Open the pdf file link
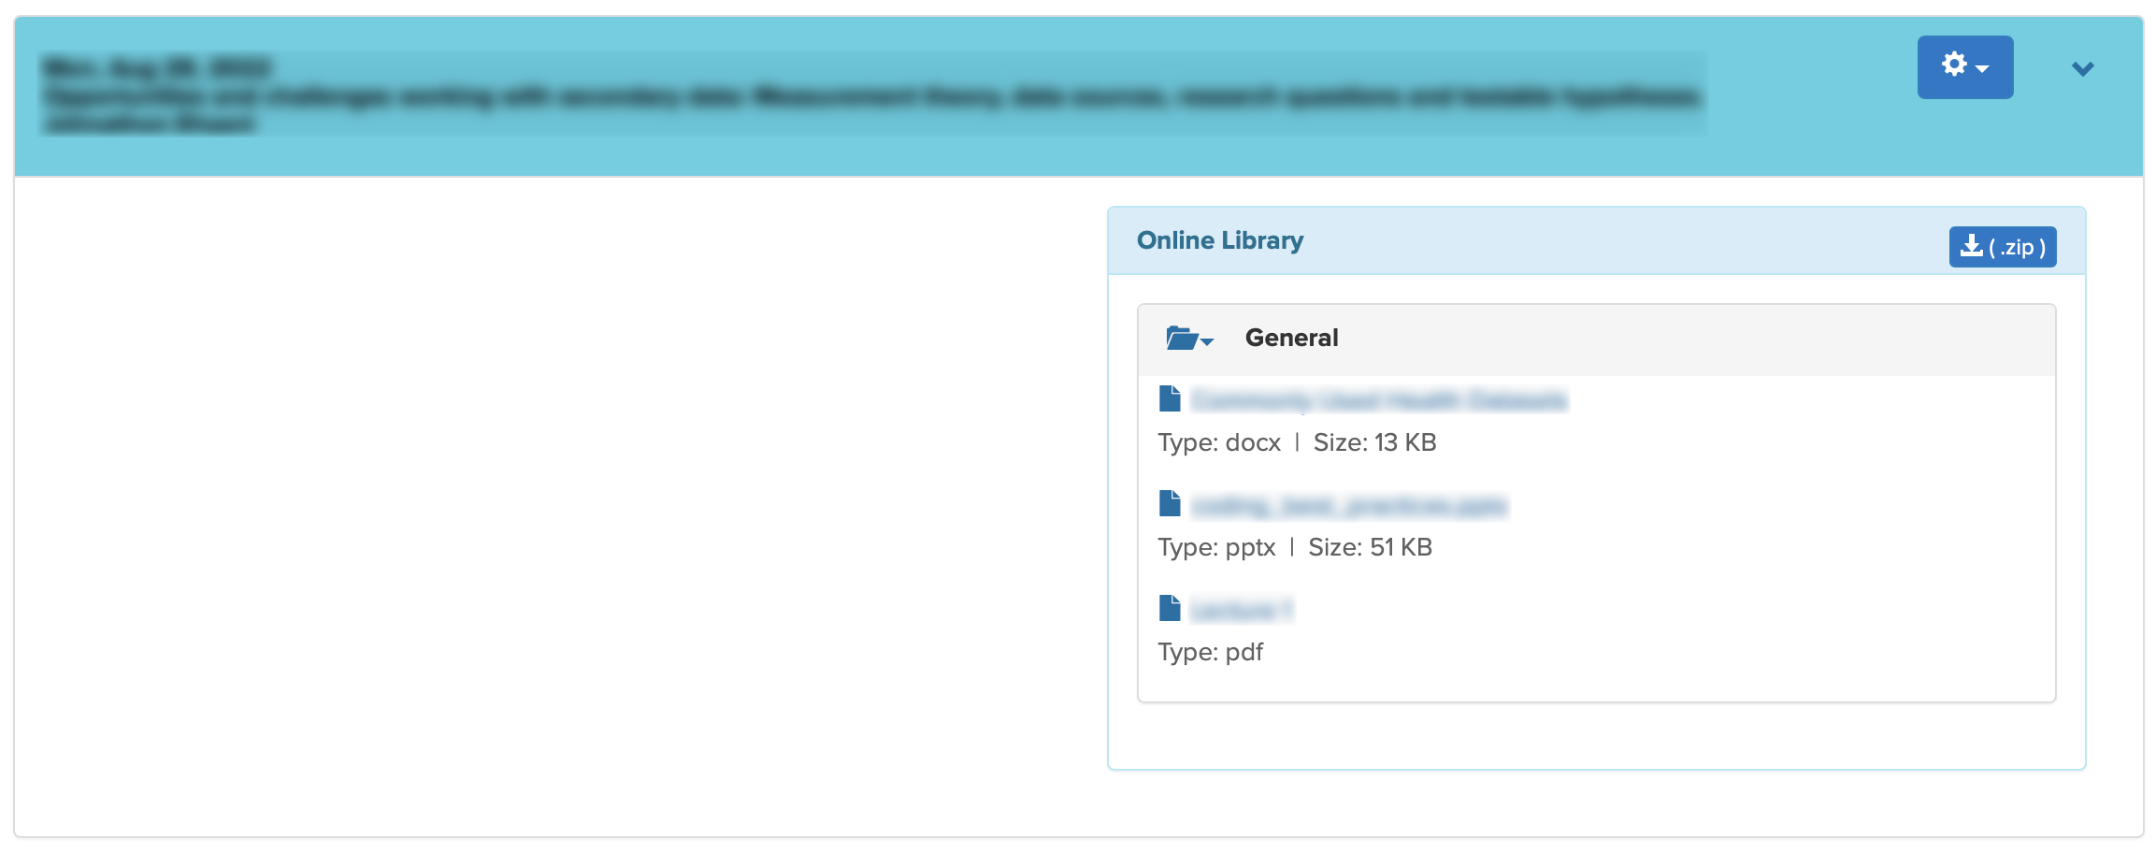 tap(1242, 610)
